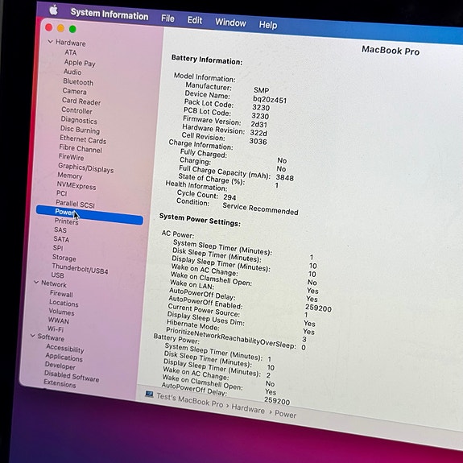Select Firewall under Network
Screen dimensions: 463x463
click(x=61, y=294)
